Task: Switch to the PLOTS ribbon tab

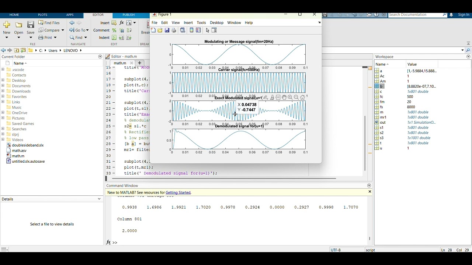Action: click(42, 15)
